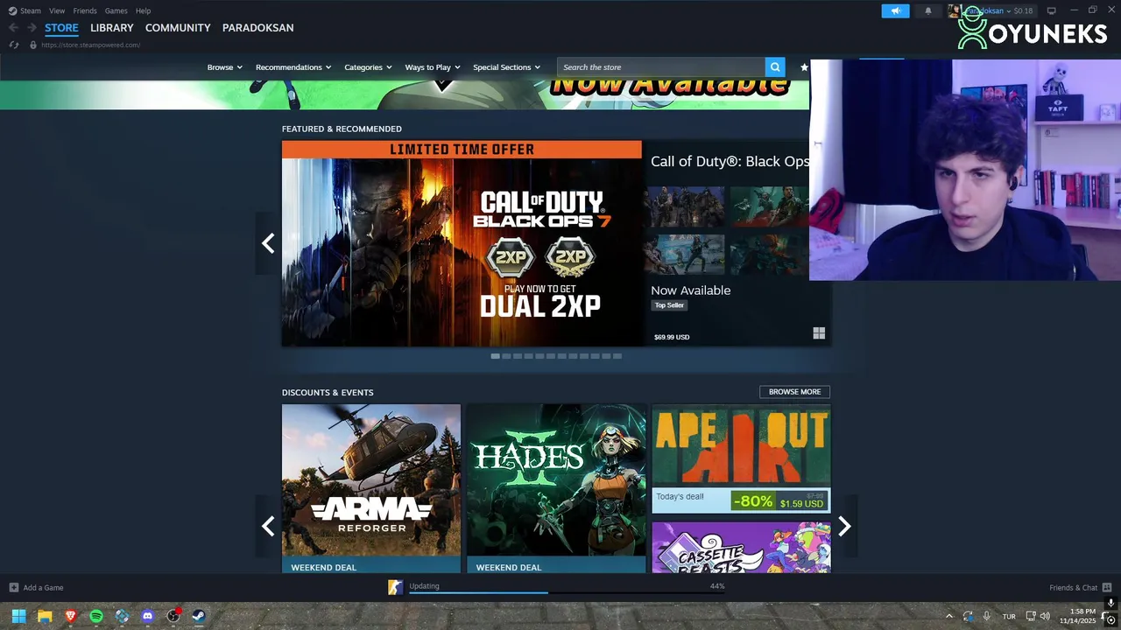The width and height of the screenshot is (1121, 630).
Task: Reload the store page
Action: (14, 45)
